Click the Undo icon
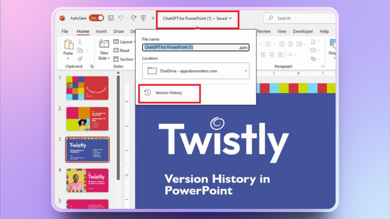 pyautogui.click(x=121, y=18)
